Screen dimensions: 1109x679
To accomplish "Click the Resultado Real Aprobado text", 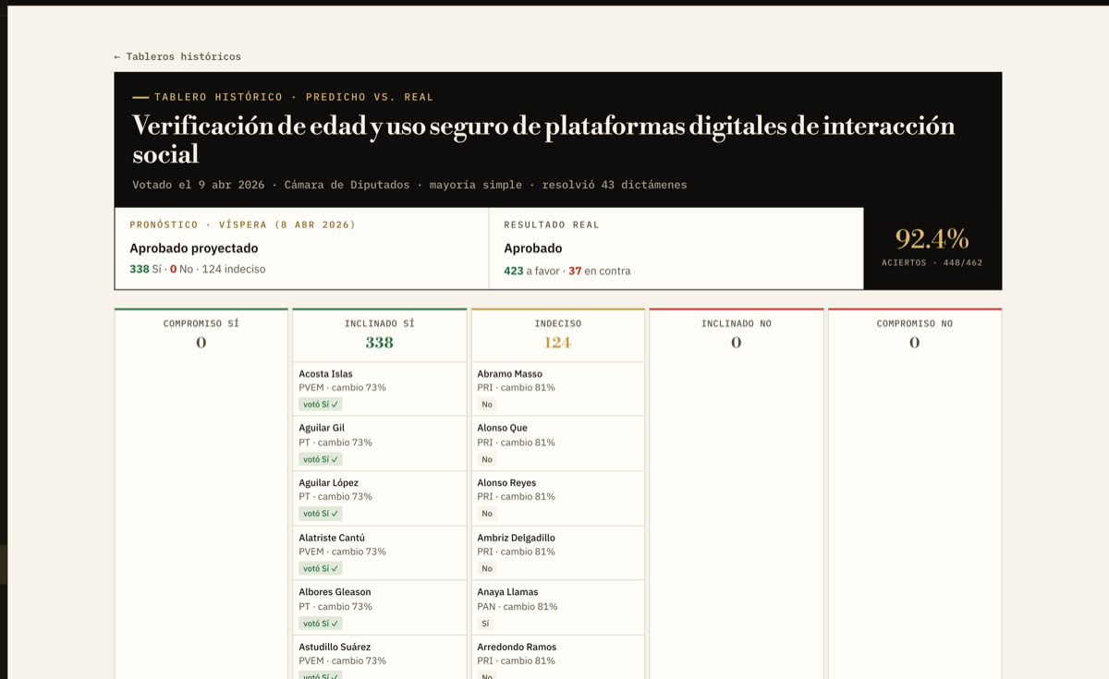I will pyautogui.click(x=532, y=249).
